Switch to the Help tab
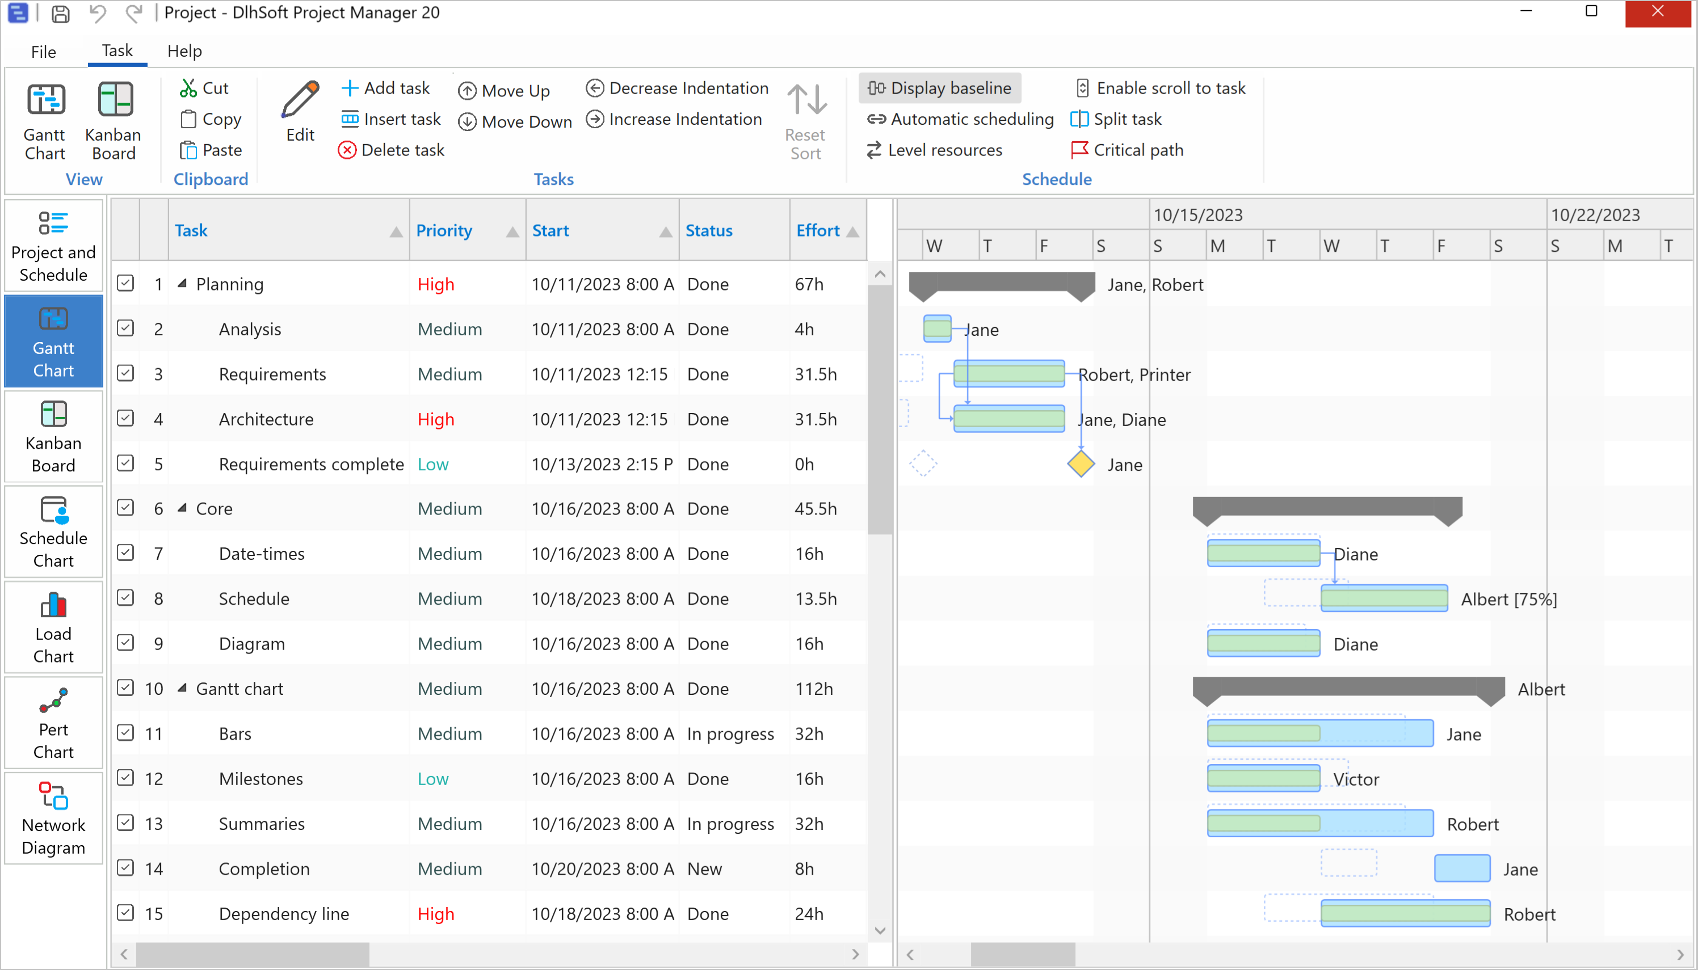Image resolution: width=1698 pixels, height=970 pixels. [x=184, y=50]
